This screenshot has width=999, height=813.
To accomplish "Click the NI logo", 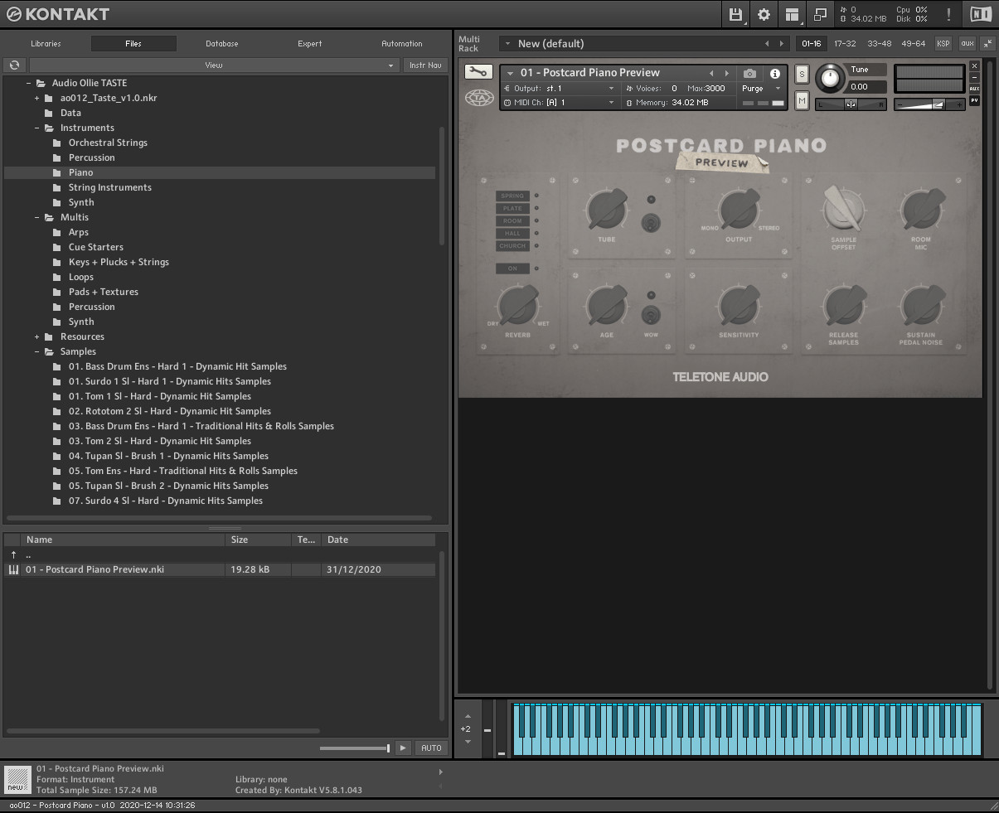I will click(x=980, y=14).
